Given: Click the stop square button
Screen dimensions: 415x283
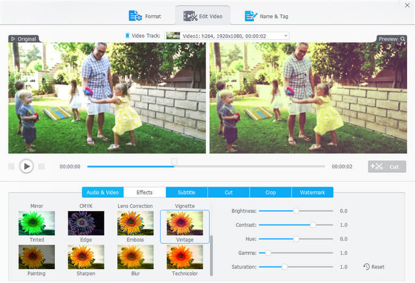Looking at the screenshot, I should [x=41, y=167].
